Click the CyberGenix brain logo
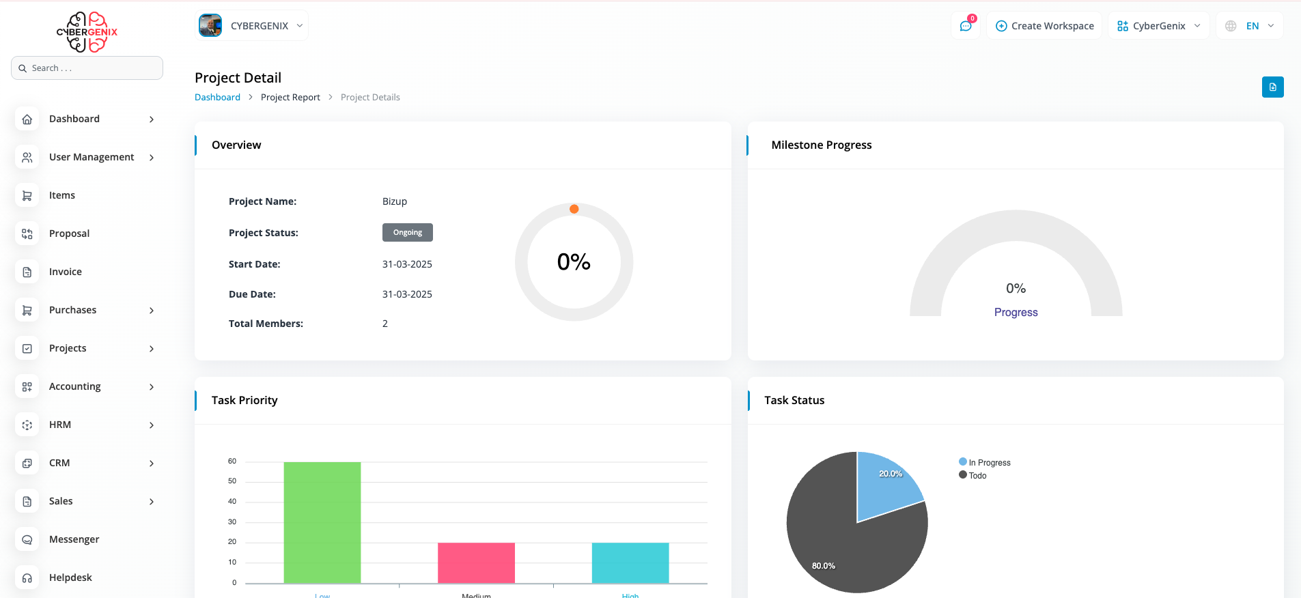 coord(87,32)
